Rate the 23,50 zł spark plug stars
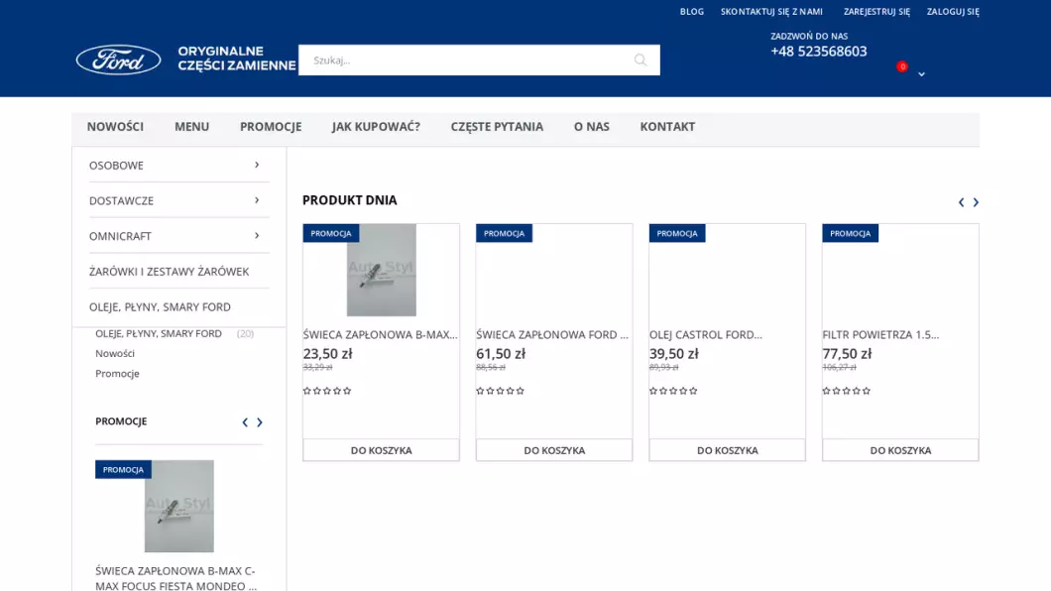The width and height of the screenshot is (1051, 591). tap(327, 391)
